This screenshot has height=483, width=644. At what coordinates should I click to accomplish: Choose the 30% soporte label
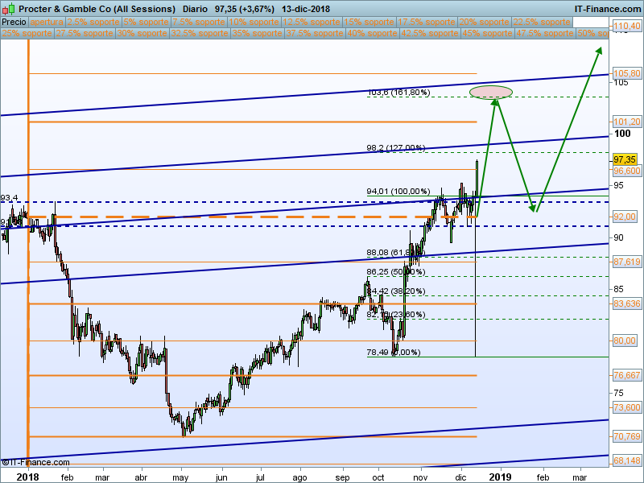pyautogui.click(x=142, y=33)
